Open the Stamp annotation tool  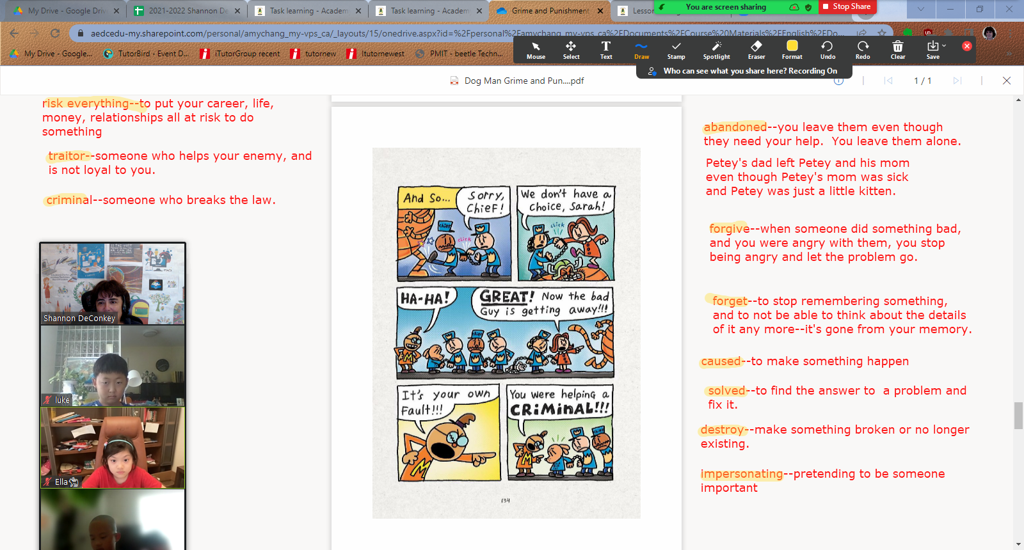(676, 50)
